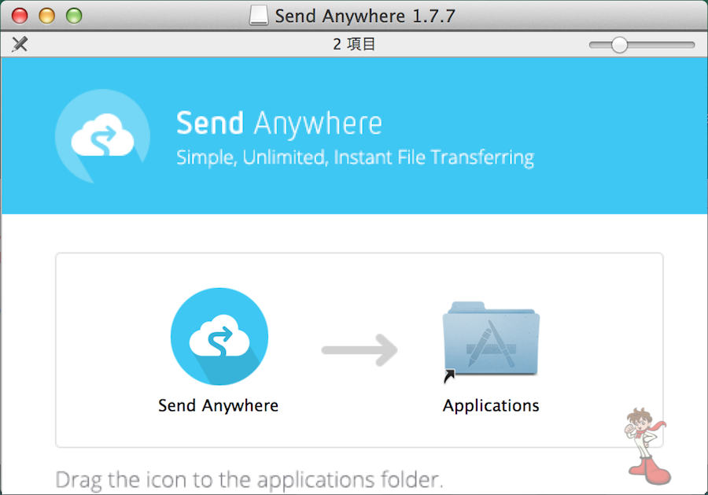This screenshot has height=495, width=708.
Task: Click the "2 項目" item count text
Action: coord(354,44)
